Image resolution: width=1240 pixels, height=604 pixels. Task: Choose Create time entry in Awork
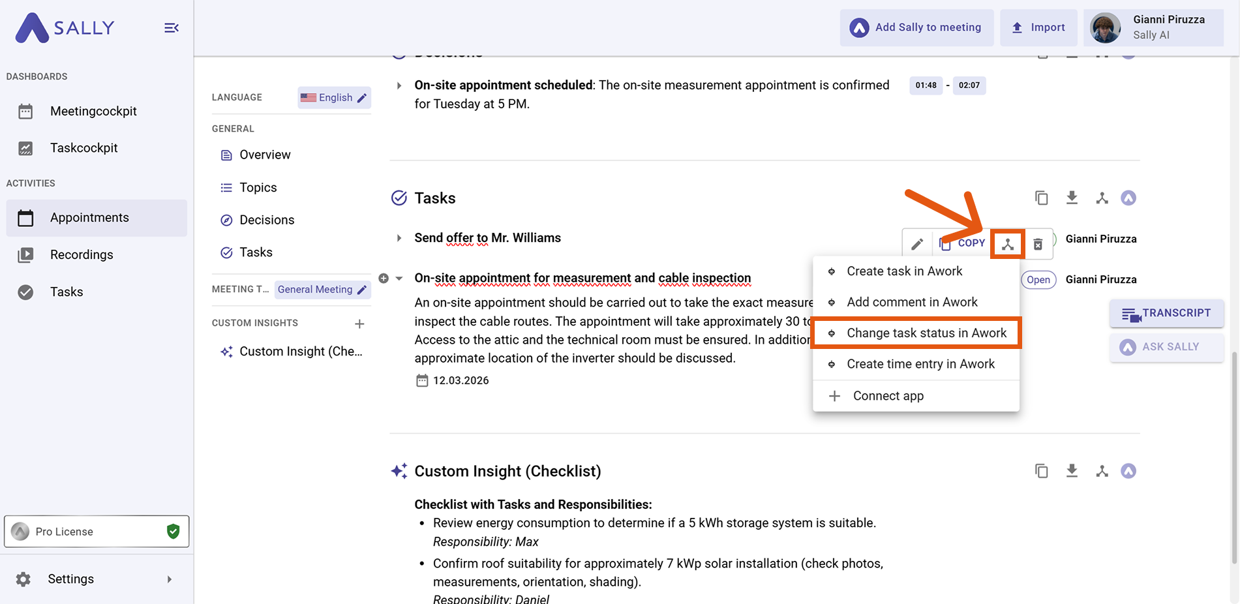click(x=920, y=364)
